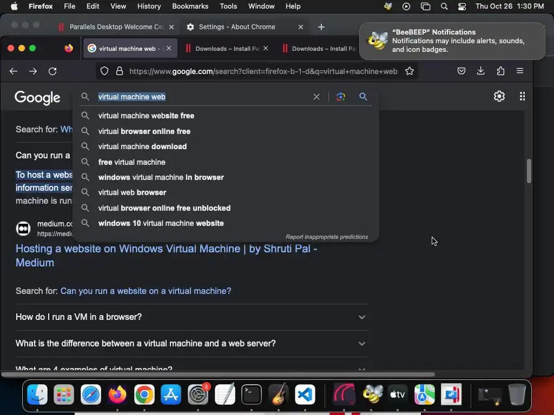Open GarageBand from the dock
554x415 pixels.
click(279, 394)
